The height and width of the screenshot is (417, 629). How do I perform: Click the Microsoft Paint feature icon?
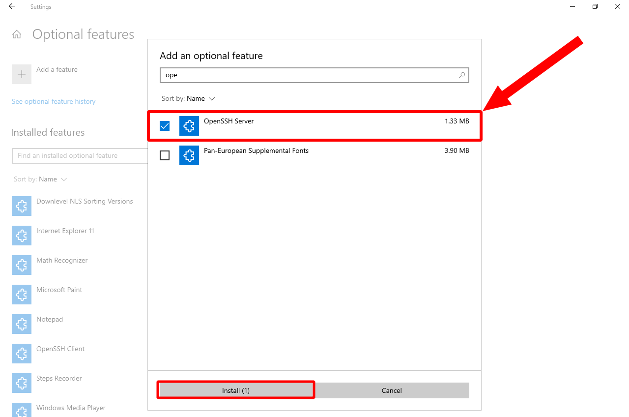click(x=22, y=295)
